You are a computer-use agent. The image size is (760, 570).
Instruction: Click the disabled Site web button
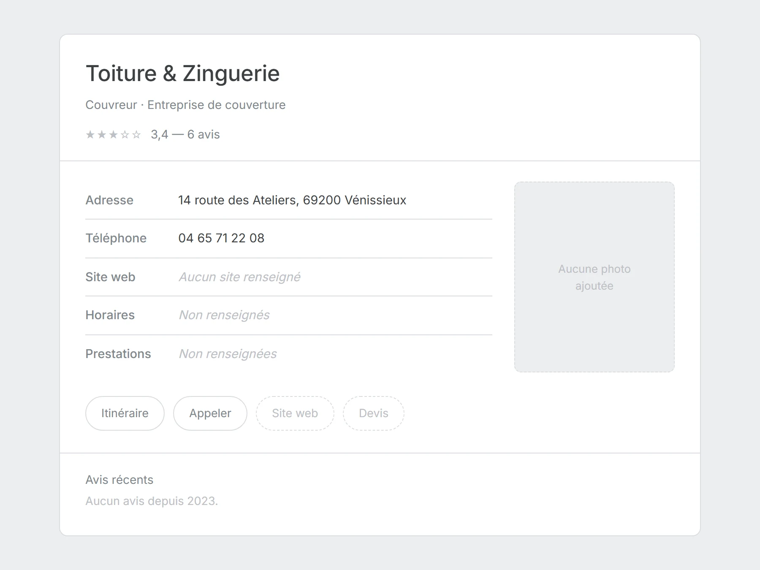295,413
